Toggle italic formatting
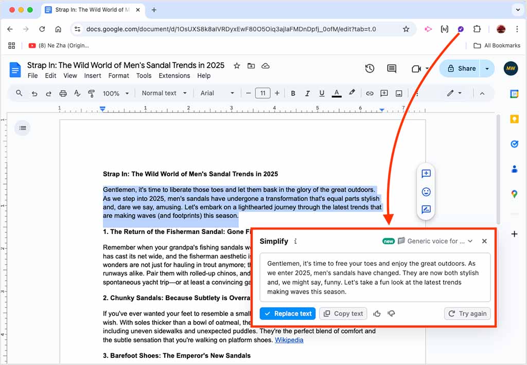Image resolution: width=527 pixels, height=365 pixels. [307, 94]
